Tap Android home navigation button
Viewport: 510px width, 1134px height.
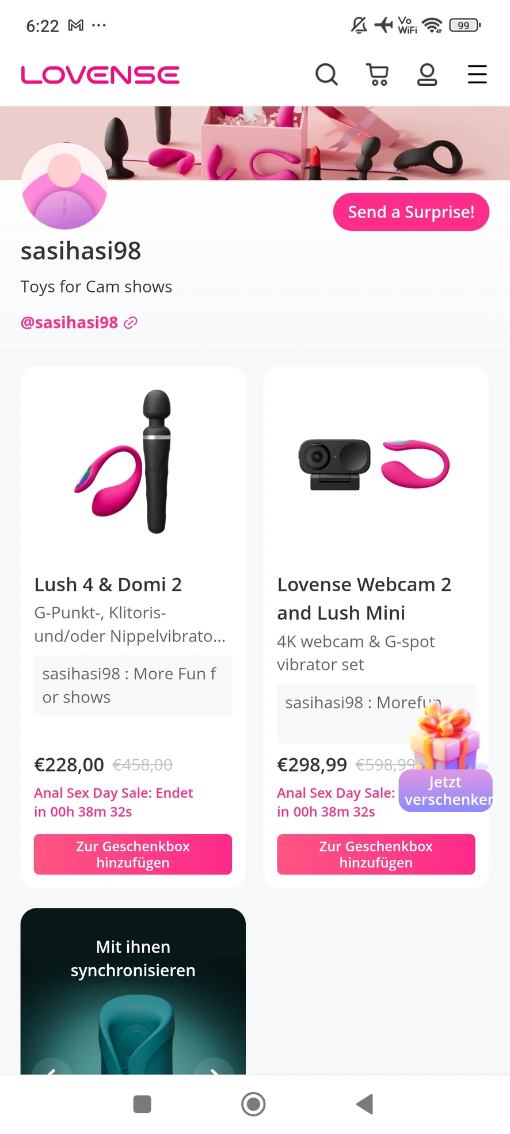click(x=253, y=1104)
